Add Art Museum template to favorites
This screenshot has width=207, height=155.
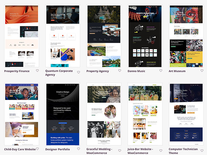pos(202,71)
